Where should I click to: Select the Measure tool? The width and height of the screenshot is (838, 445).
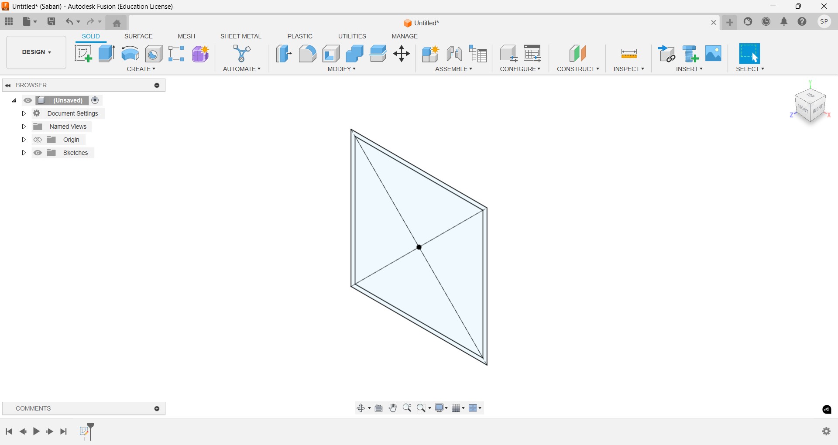pyautogui.click(x=629, y=54)
